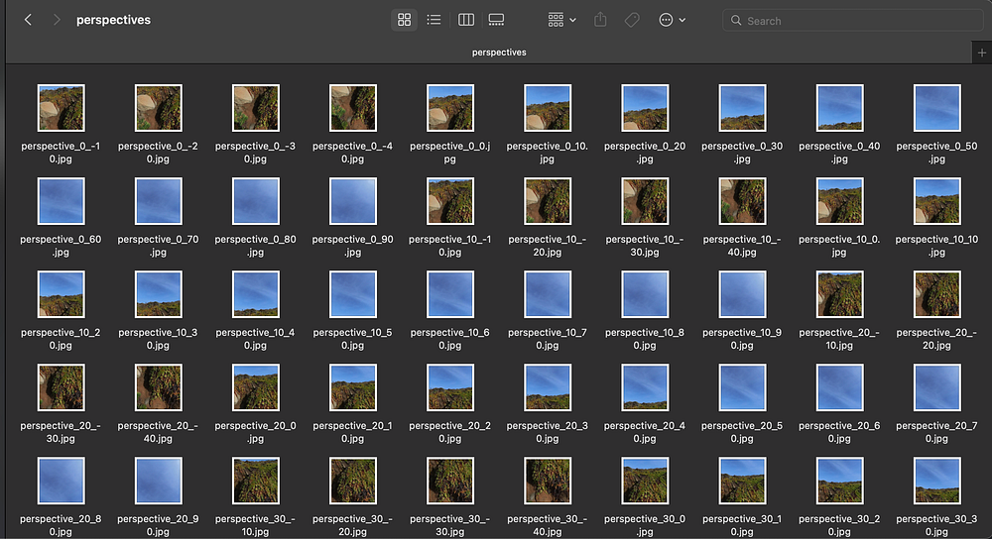This screenshot has width=992, height=539.
Task: Select thumbnail perspective_0_-30.jpg
Action: (256, 108)
